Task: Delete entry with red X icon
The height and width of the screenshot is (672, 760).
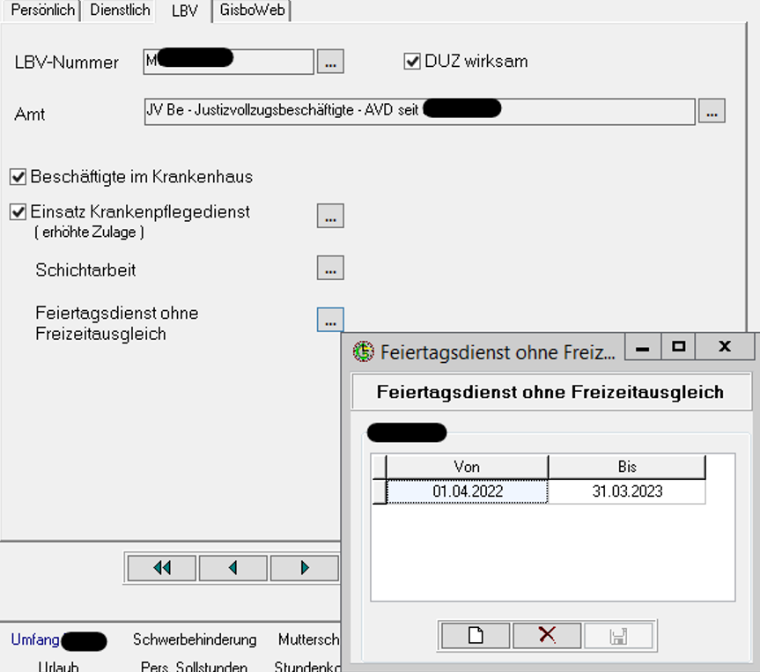Action: coord(547,636)
